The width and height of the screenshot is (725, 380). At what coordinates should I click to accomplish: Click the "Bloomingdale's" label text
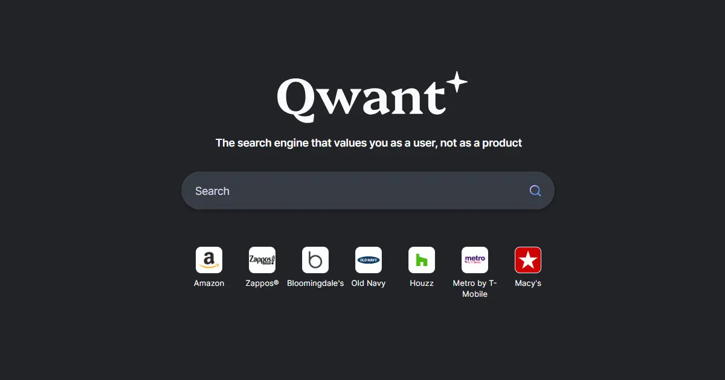315,283
